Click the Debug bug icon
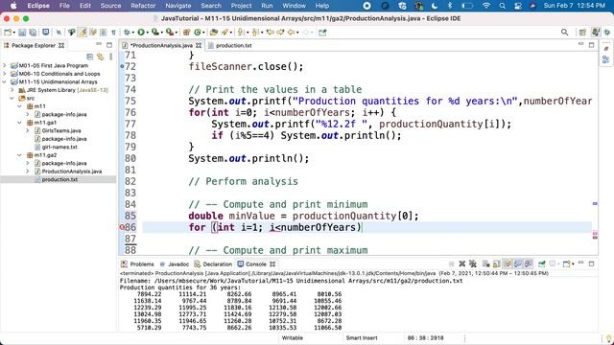The height and width of the screenshot is (345, 614). [127, 33]
